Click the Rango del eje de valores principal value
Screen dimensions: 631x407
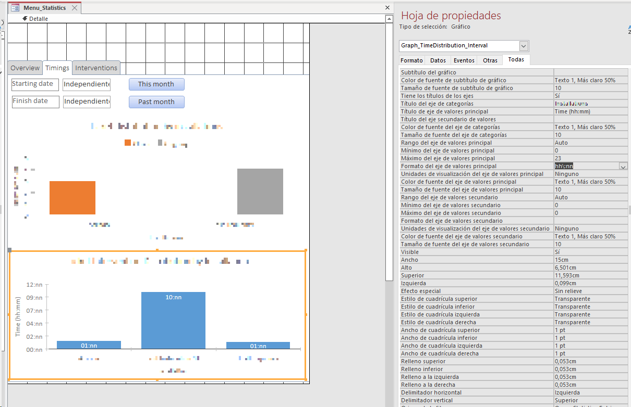pos(591,143)
